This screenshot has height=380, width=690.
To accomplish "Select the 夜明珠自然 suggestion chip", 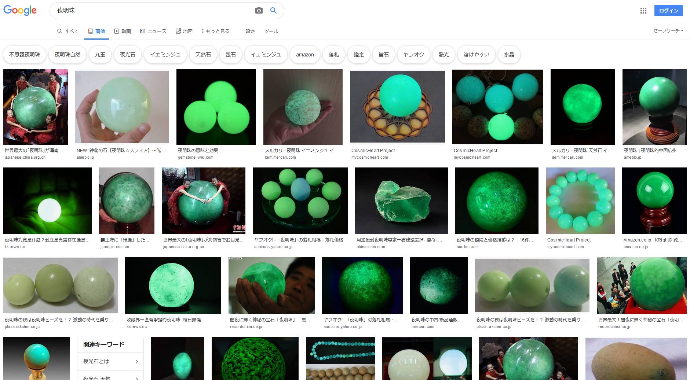I will [x=67, y=55].
